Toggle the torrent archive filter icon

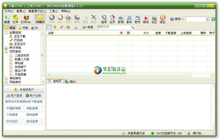(x=76, y=27)
